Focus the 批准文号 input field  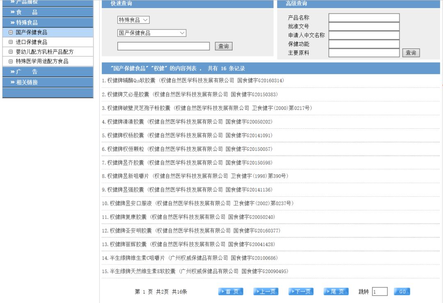click(364, 27)
